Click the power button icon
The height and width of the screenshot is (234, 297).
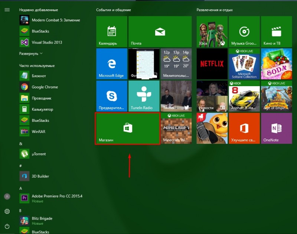7,226
